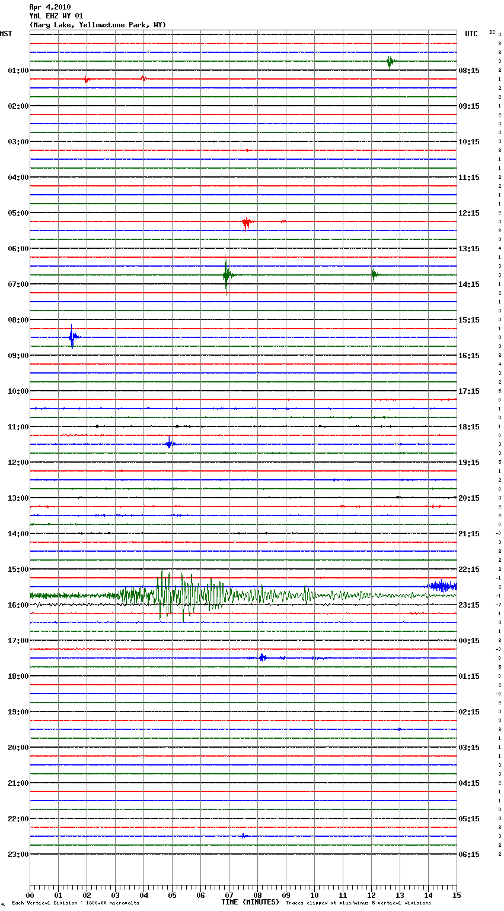Click the "22:15" UTC time label

tap(469, 570)
